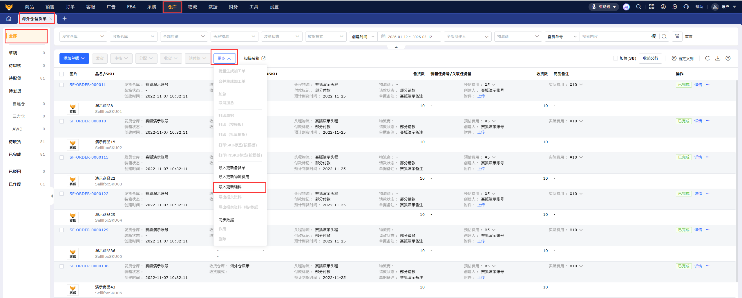Open the 发货仓库 dropdown
The height and width of the screenshot is (298, 742).
[x=83, y=36]
